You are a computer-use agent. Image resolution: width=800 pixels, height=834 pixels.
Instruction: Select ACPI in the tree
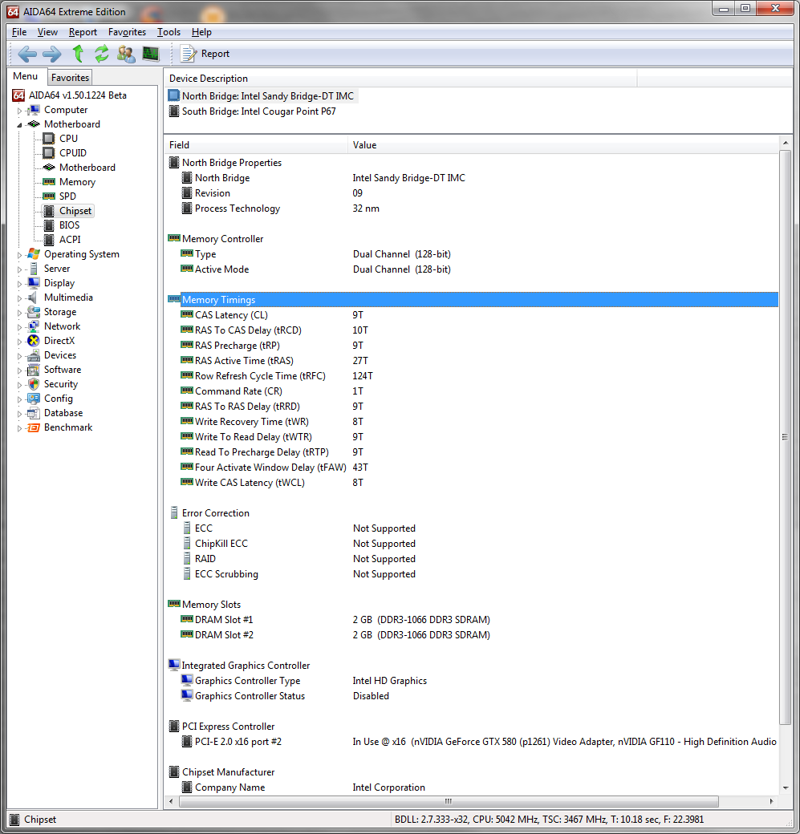70,239
